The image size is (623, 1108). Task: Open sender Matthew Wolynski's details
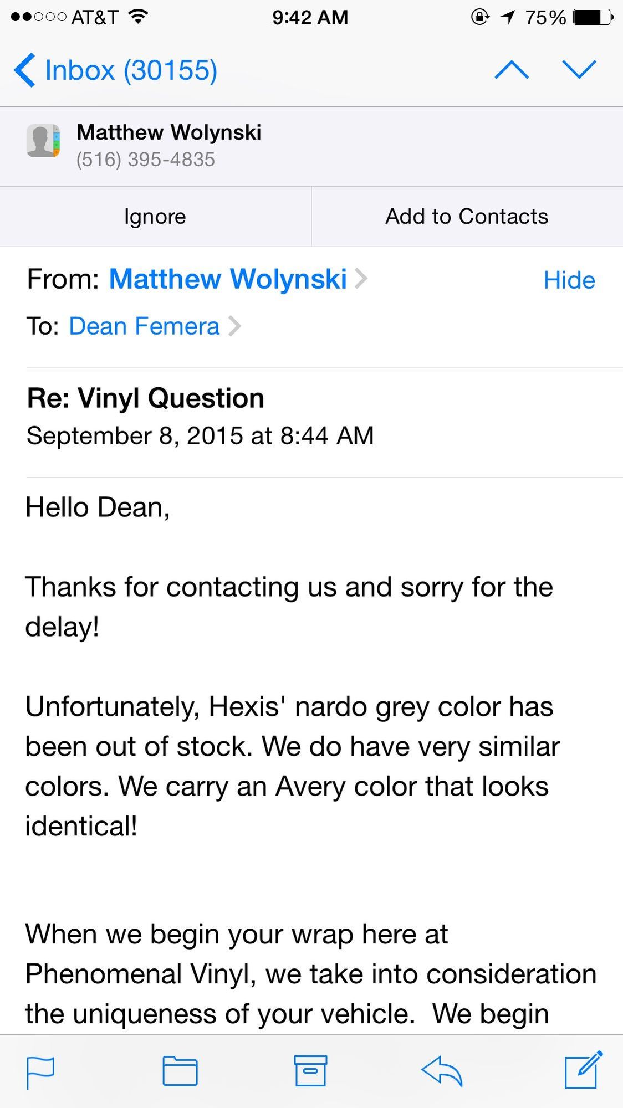coord(228,279)
